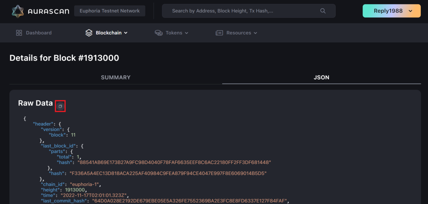Switch to the SUMMARY tab
This screenshot has width=428, height=204.
(x=116, y=78)
